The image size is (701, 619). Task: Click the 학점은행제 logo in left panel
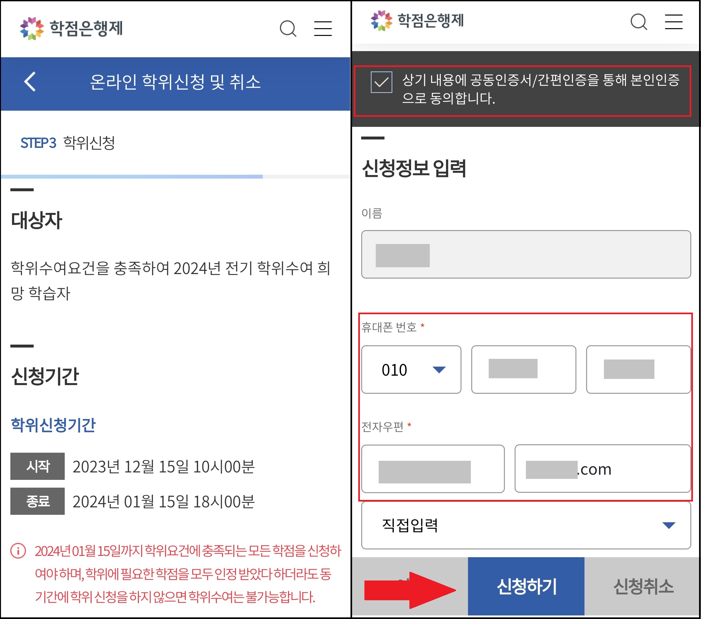pyautogui.click(x=71, y=28)
